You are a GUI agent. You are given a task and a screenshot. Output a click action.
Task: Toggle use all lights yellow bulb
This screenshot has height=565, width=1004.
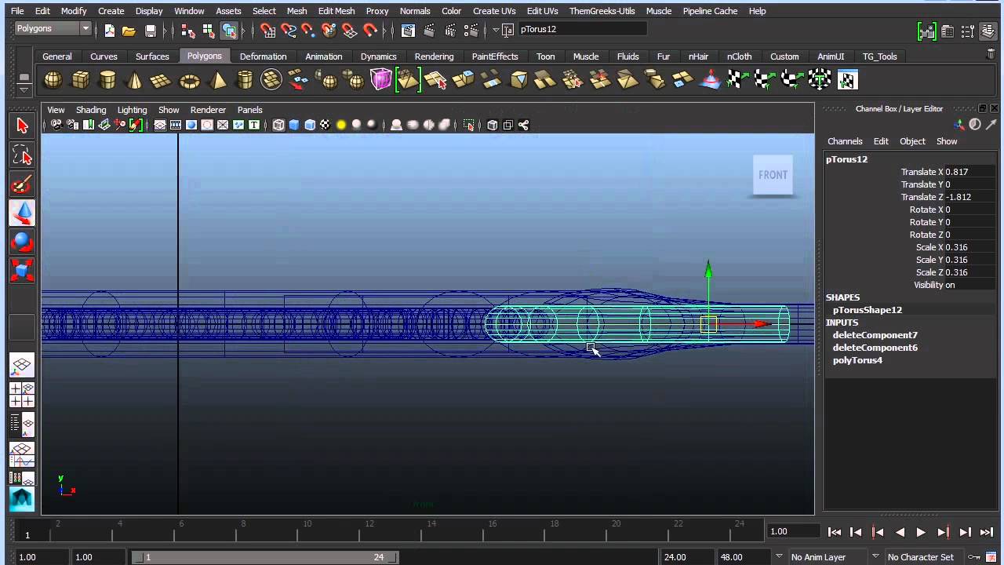[341, 125]
